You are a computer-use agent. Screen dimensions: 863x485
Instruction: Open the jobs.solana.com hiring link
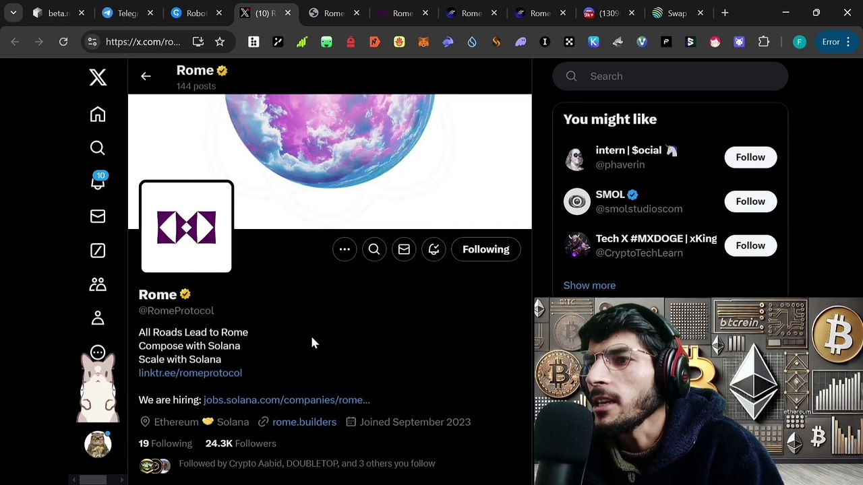287,399
